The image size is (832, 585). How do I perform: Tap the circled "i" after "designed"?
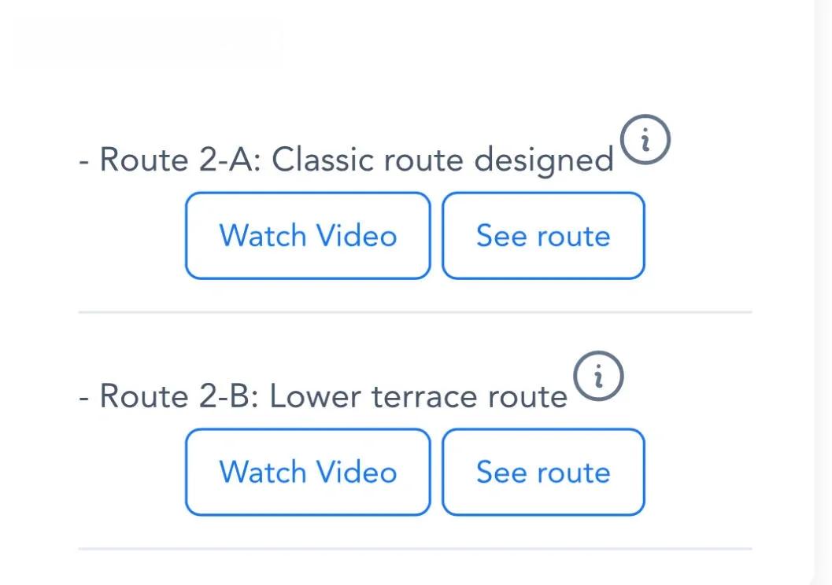click(x=645, y=139)
